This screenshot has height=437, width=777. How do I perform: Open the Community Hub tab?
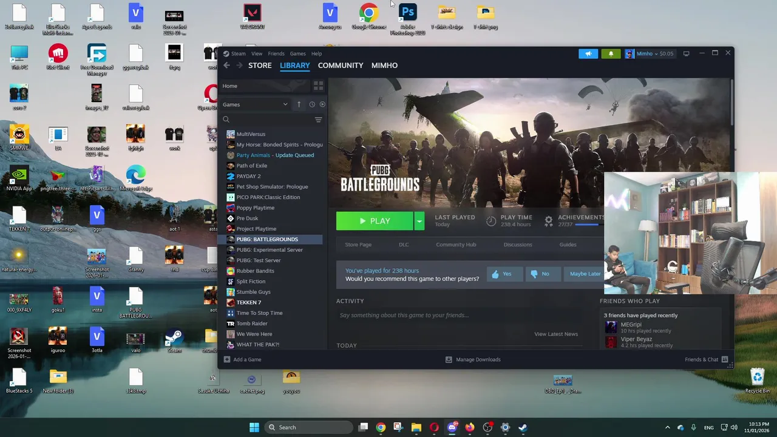tap(456, 245)
